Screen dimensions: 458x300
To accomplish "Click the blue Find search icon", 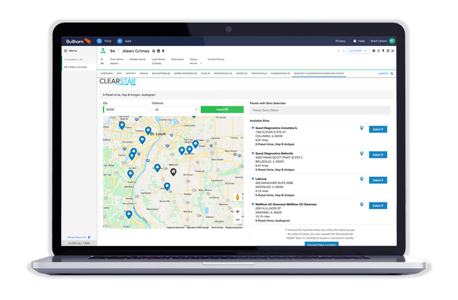I will click(x=99, y=41).
